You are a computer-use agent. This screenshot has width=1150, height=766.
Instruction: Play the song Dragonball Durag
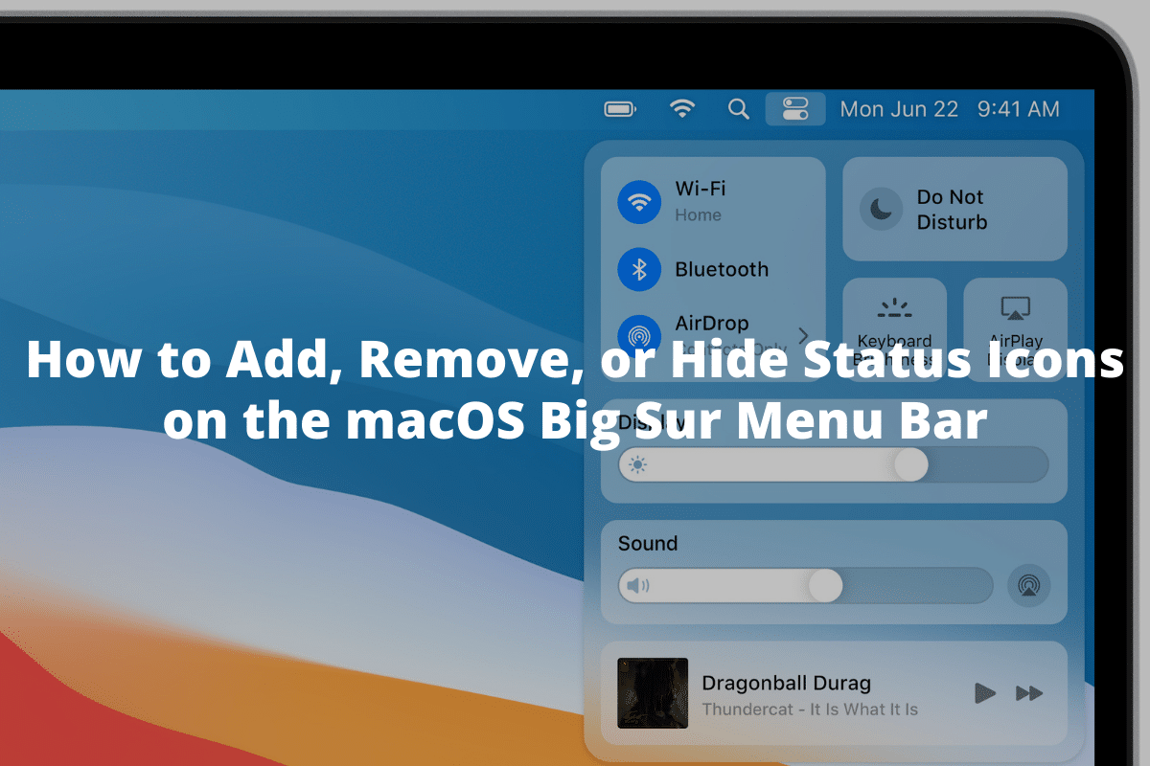(985, 693)
